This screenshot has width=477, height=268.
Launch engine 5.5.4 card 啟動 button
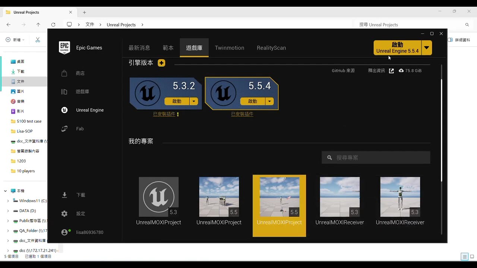coord(253,101)
